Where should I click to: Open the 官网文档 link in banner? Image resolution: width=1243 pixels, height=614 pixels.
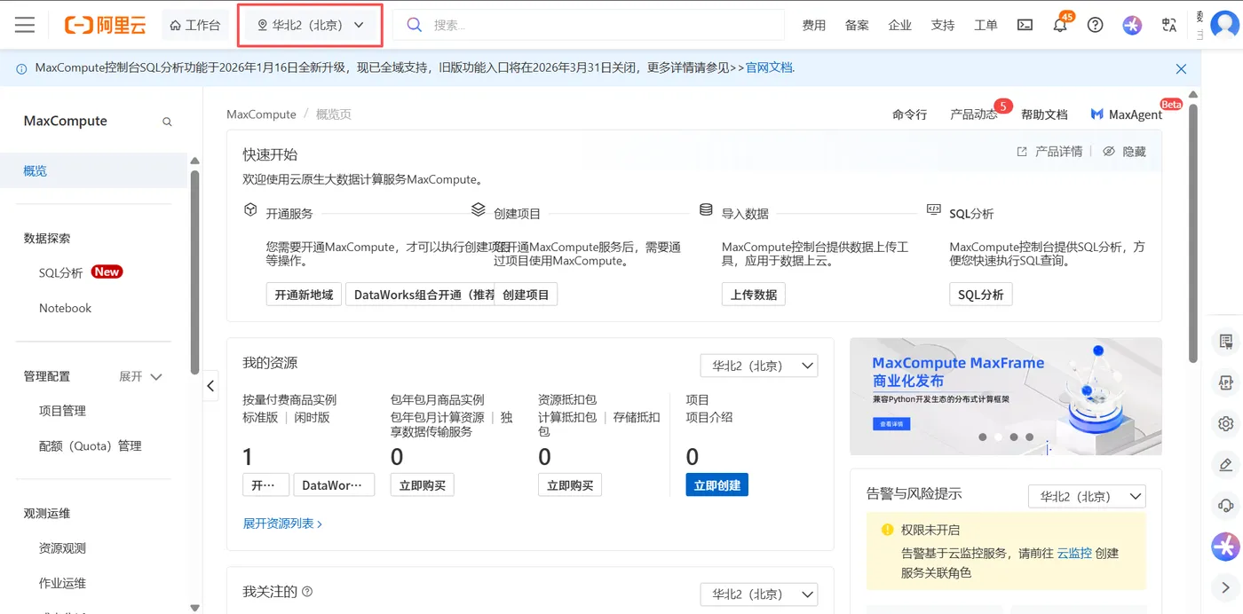(x=769, y=67)
